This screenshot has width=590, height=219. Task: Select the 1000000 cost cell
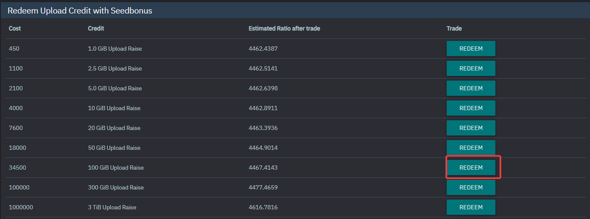pos(21,207)
